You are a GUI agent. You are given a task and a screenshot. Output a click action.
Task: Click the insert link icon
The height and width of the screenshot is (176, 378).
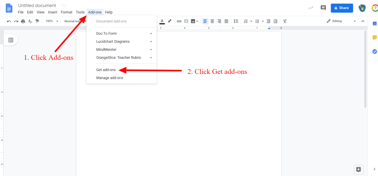[179, 21]
